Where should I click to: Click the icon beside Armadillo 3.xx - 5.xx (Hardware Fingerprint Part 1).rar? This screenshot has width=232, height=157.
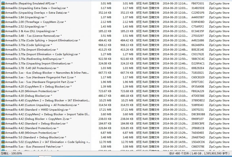click(3, 77)
